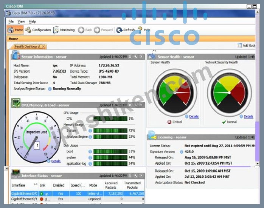
Task: Sort by Received Packets column header
Action: [x=113, y=185]
